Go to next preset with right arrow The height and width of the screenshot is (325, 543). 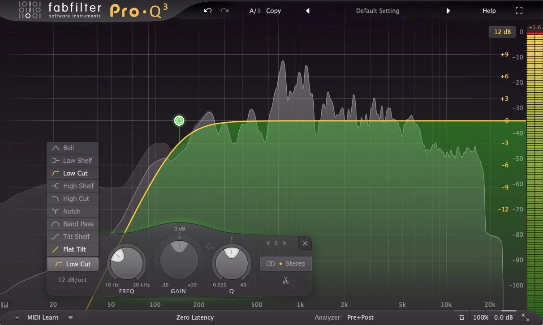point(448,11)
